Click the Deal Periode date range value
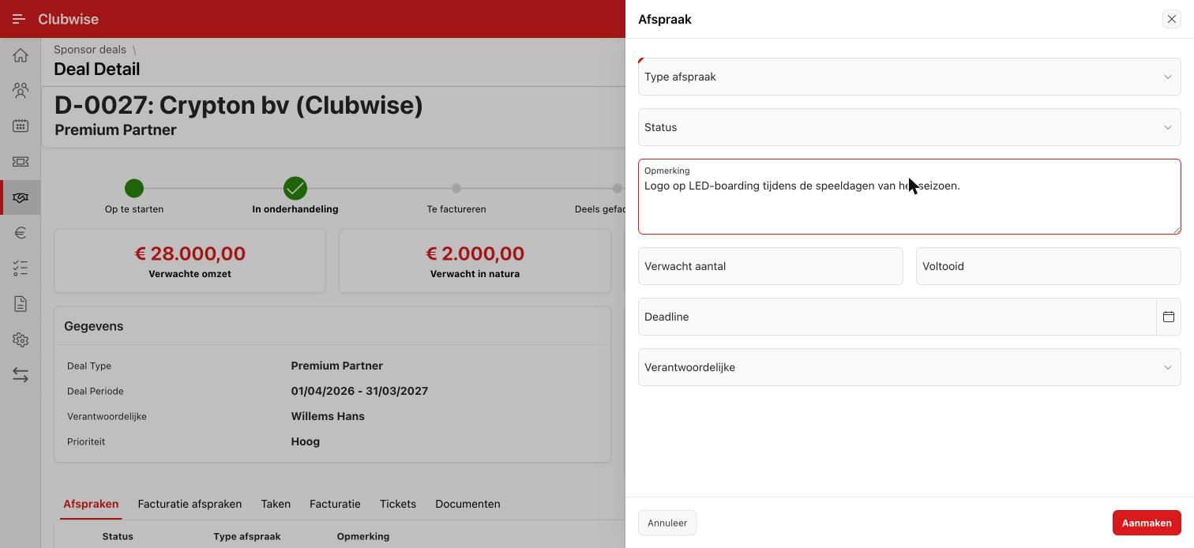 point(359,391)
